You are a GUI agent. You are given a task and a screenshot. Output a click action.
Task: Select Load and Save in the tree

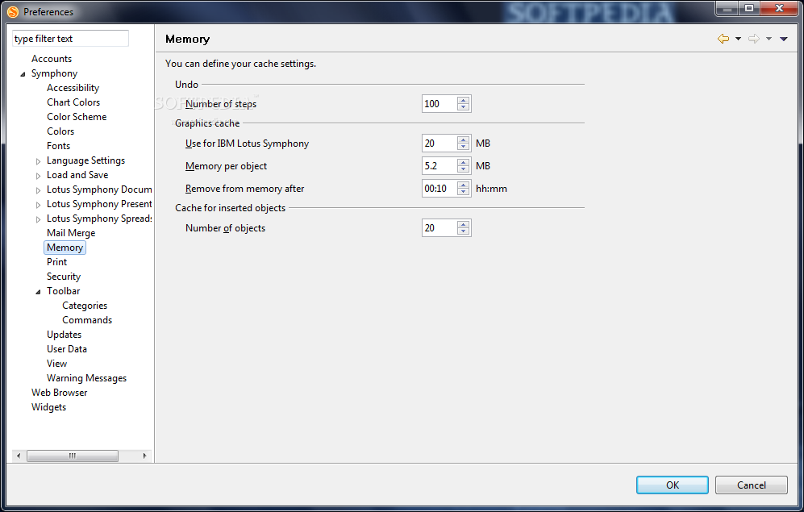[77, 175]
